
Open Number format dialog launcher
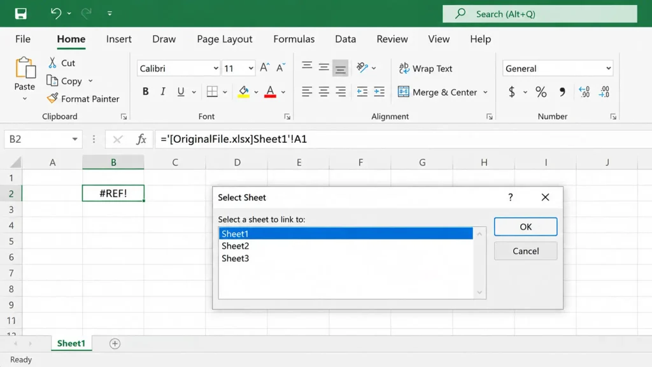[x=613, y=117]
